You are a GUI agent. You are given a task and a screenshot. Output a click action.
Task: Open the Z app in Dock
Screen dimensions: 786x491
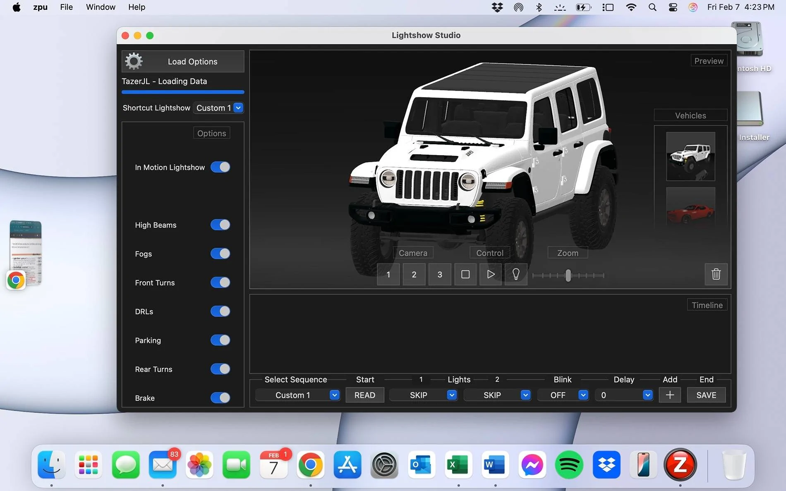point(681,465)
